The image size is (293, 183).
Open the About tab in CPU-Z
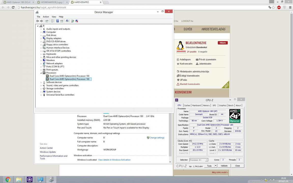pos(238,105)
